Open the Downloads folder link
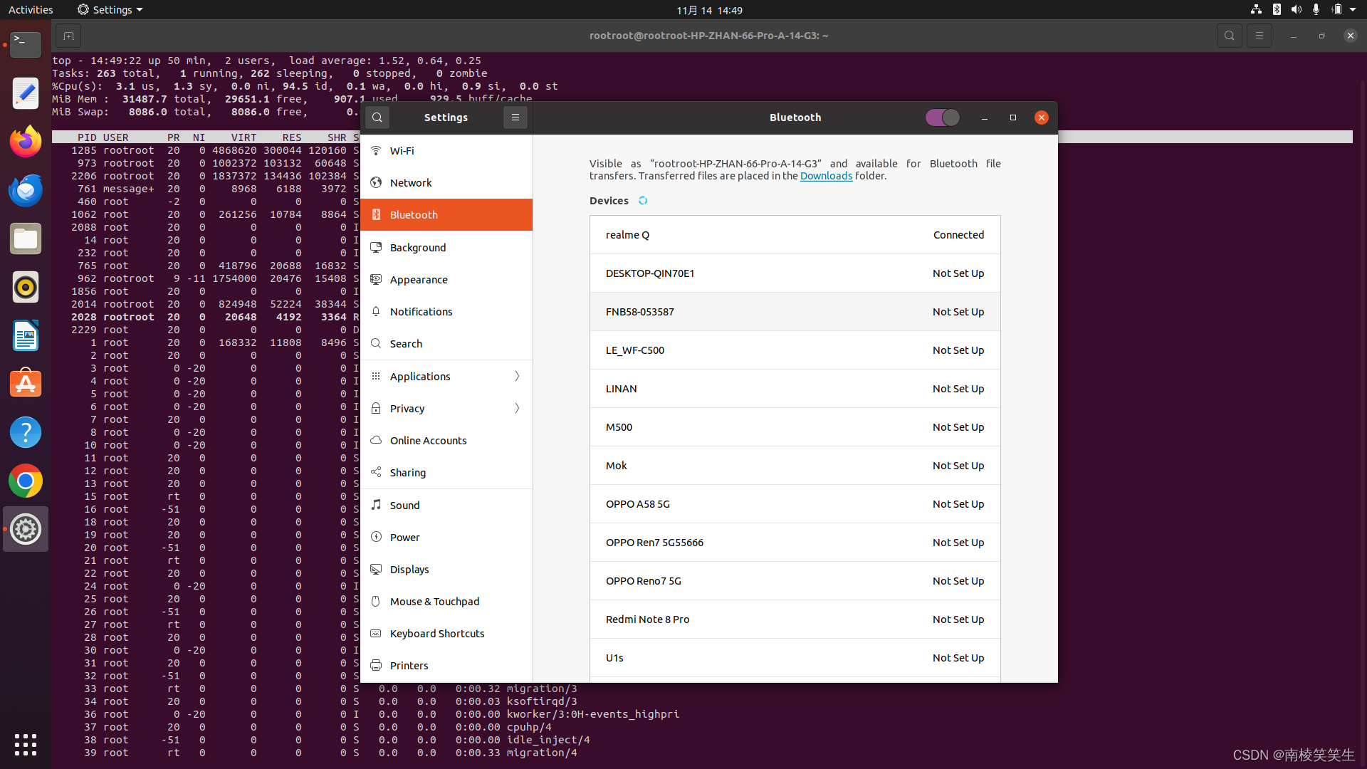The height and width of the screenshot is (769, 1367). pyautogui.click(x=826, y=176)
